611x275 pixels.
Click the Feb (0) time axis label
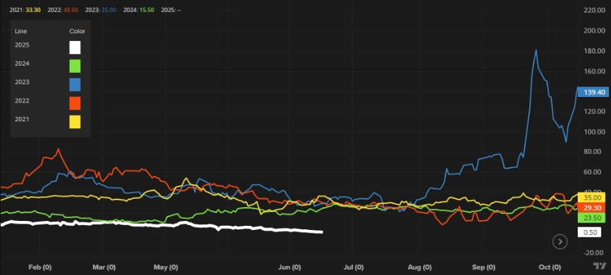click(x=40, y=267)
